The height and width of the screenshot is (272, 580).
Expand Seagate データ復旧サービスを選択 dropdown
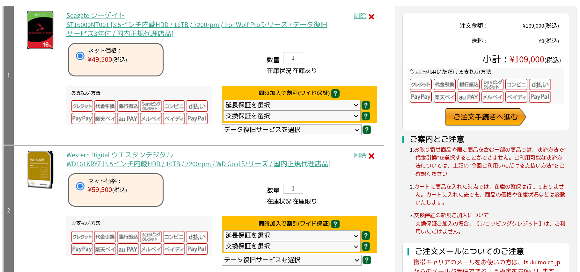tap(292, 130)
